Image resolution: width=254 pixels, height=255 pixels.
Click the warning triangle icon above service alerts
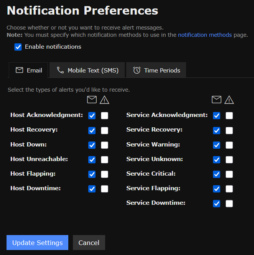point(229,100)
